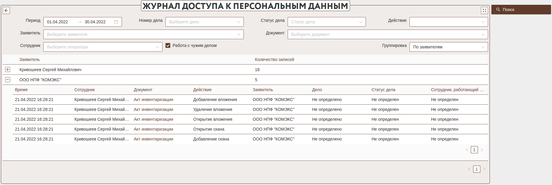The width and height of the screenshot is (552, 185).
Task: Collapse the ООО НПФ "КОМЭКС" row
Action: [8, 80]
